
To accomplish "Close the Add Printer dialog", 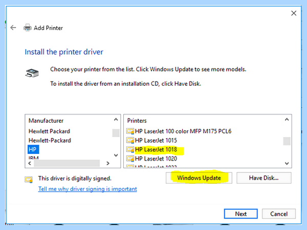I will [294, 13].
